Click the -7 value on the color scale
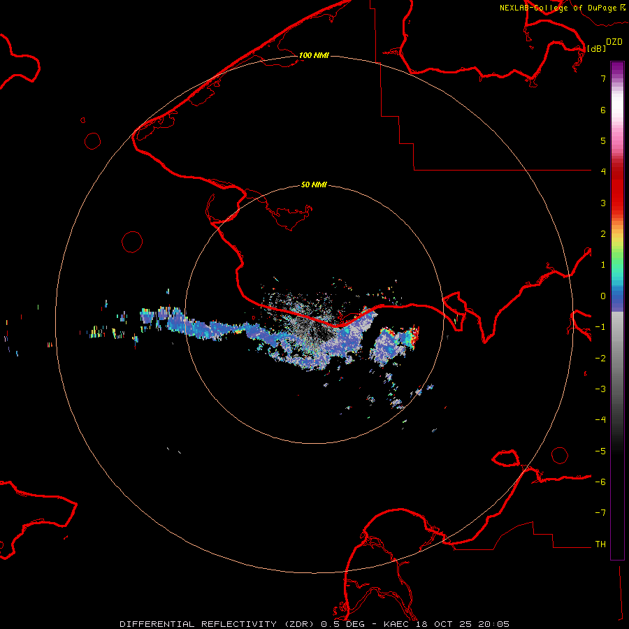629x629 pixels. click(x=600, y=513)
